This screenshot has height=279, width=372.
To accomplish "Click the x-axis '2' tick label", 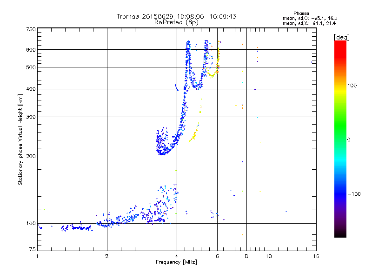I will click(107, 256).
